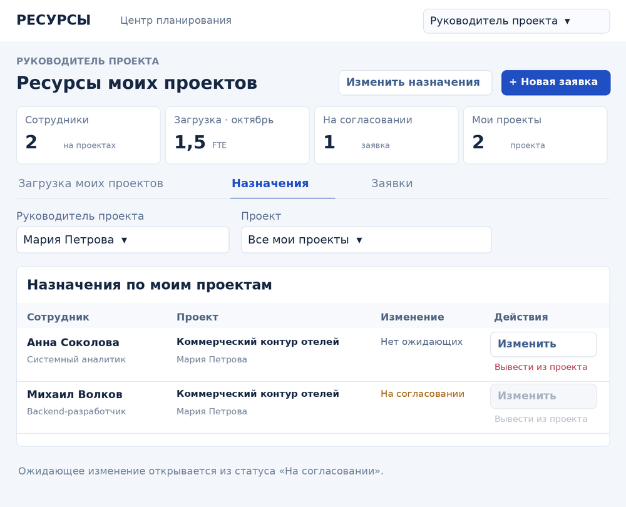
Task: Click the role text 'Backend-разработчик'
Action: point(76,412)
